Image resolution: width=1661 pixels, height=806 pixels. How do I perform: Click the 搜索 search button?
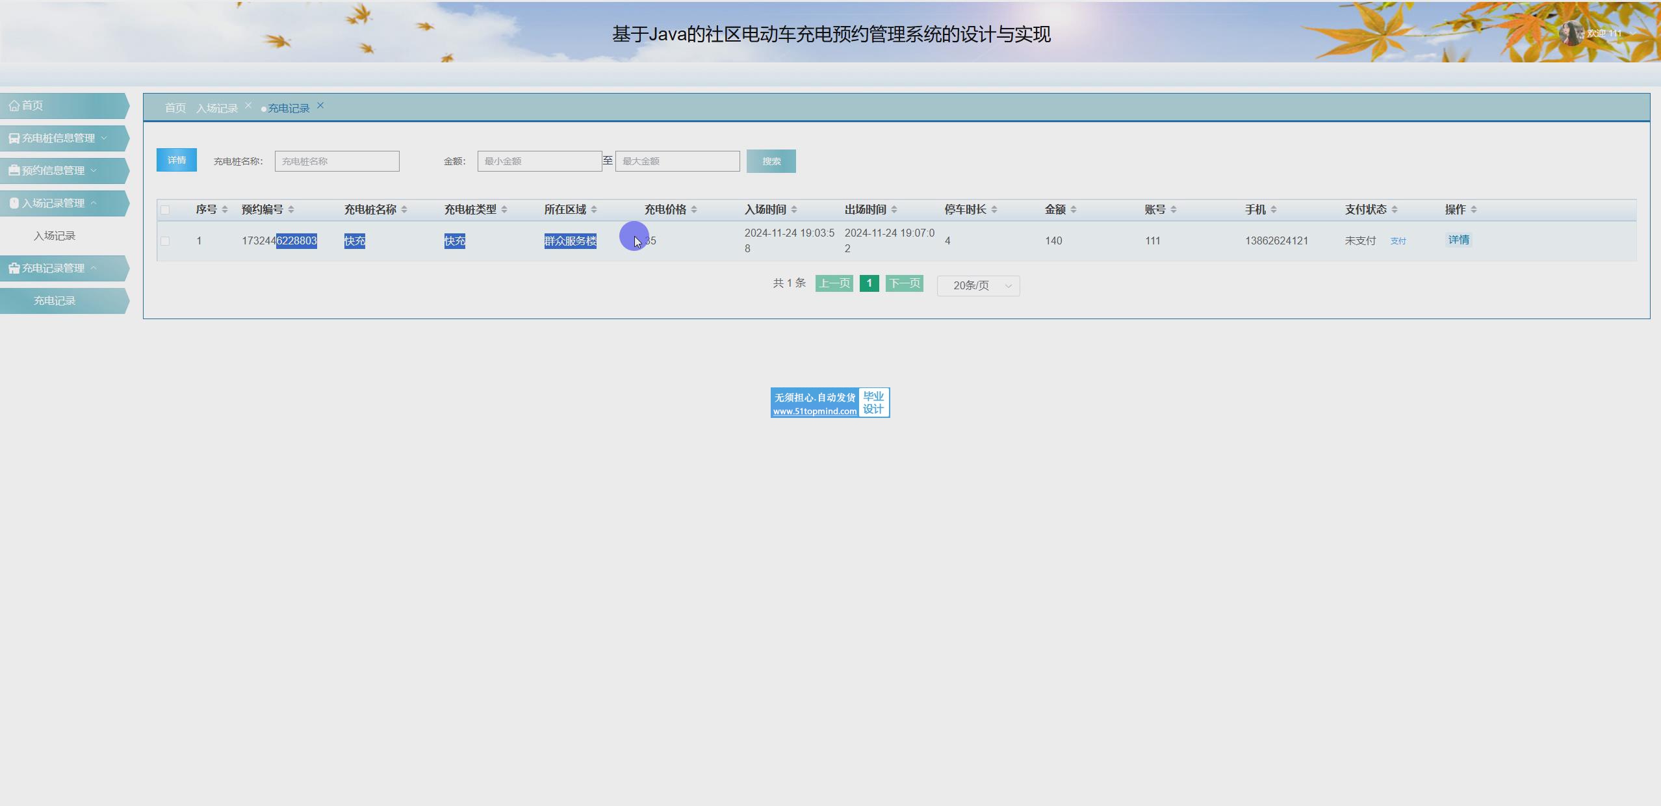click(771, 161)
